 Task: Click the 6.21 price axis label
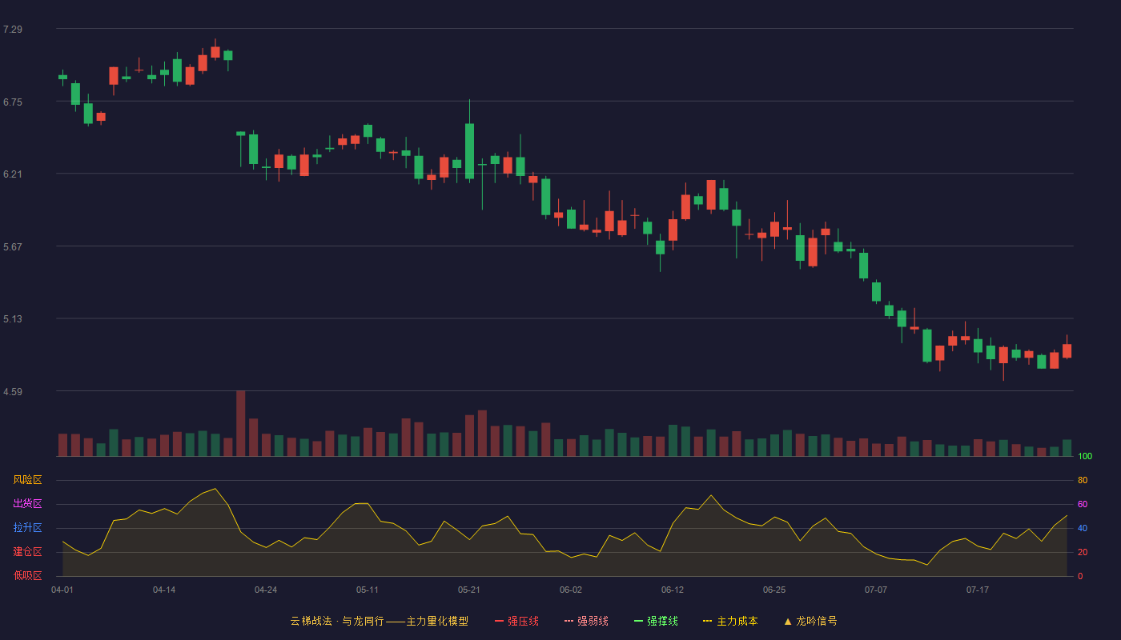13,174
